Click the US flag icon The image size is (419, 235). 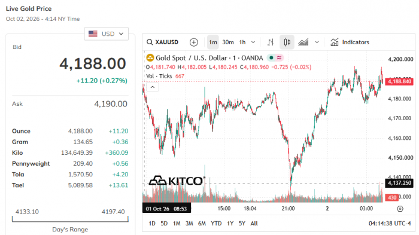(x=93, y=34)
